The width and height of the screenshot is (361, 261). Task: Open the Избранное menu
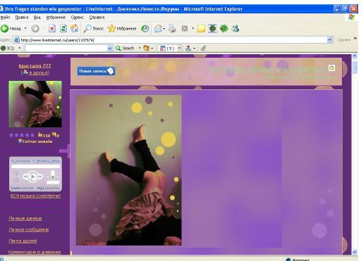[x=56, y=18]
